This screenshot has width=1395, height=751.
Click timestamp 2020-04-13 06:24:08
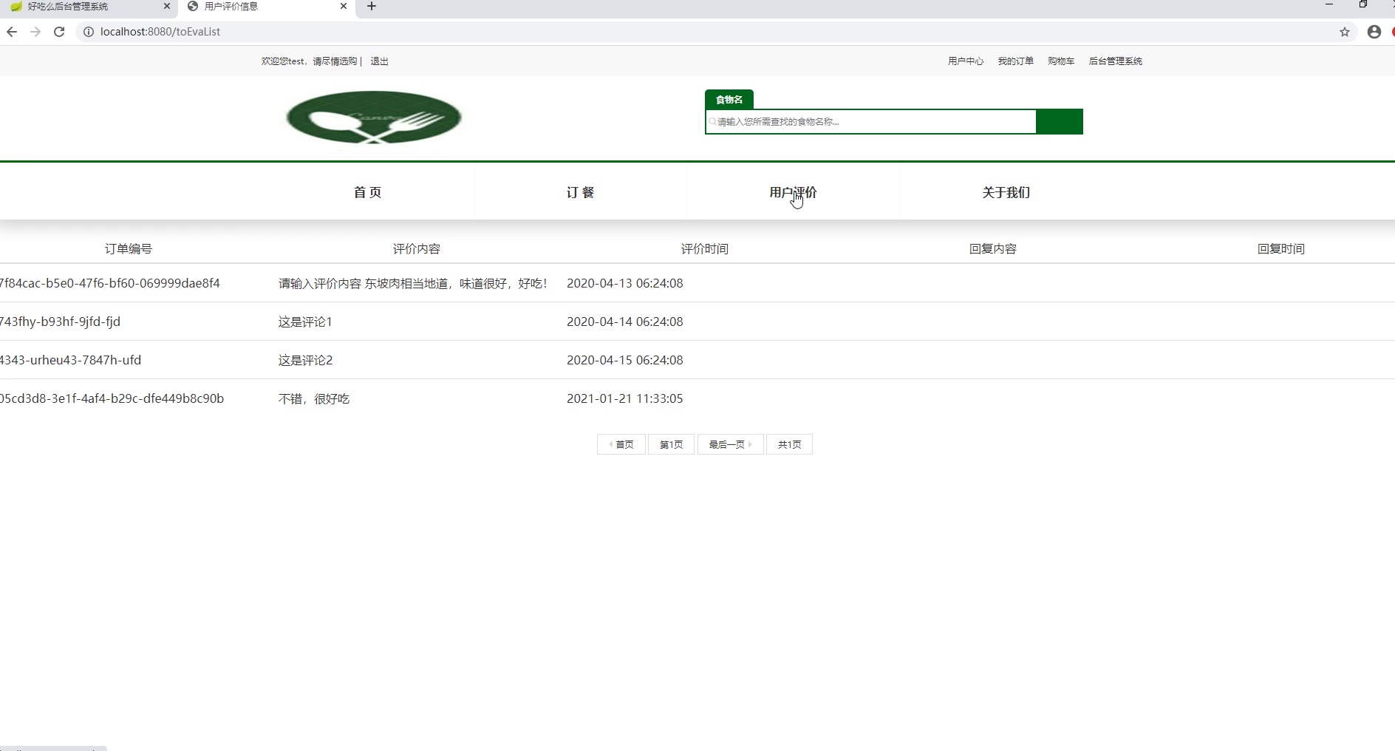(625, 283)
